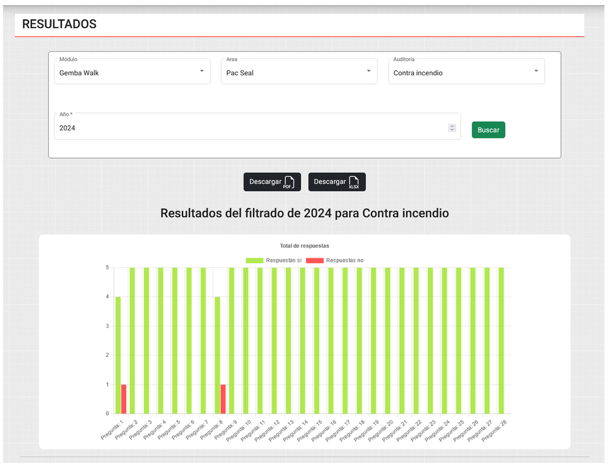
Task: Click the 'Pregunta: 1' axis label
Action: tap(112, 430)
